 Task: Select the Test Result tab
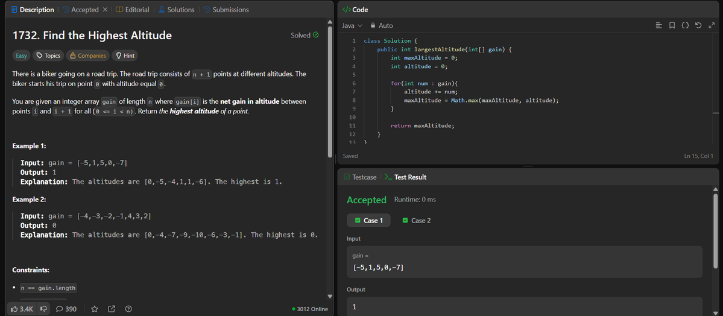point(405,177)
